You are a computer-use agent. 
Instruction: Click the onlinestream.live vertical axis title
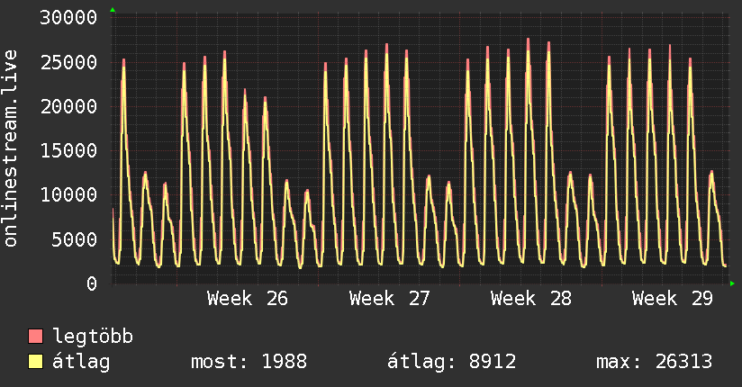[10, 148]
